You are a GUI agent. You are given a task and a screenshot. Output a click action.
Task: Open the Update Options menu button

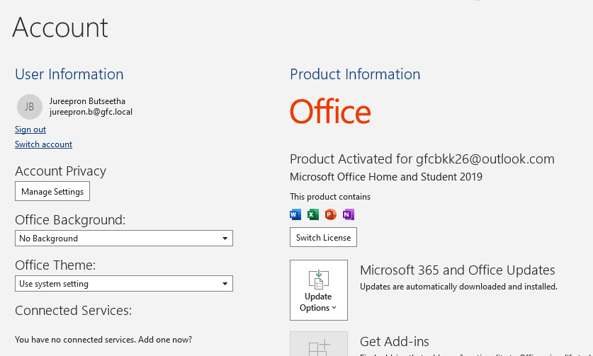(x=318, y=290)
